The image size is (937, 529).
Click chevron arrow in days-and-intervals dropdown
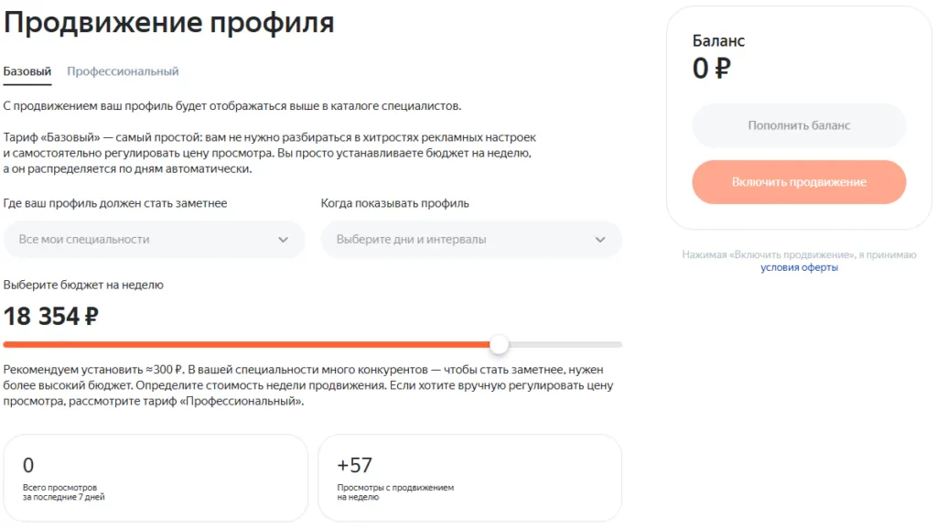tap(600, 240)
